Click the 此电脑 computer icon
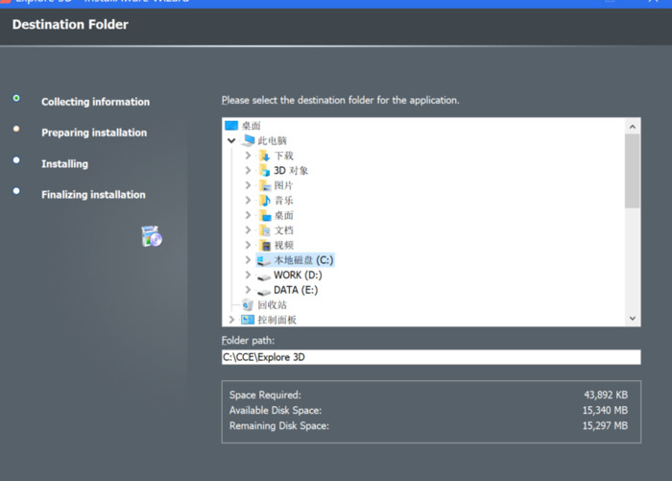 tap(249, 141)
